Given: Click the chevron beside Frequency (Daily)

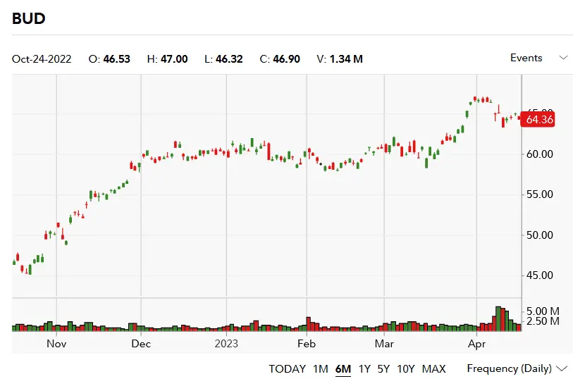Looking at the screenshot, I should 562,368.
